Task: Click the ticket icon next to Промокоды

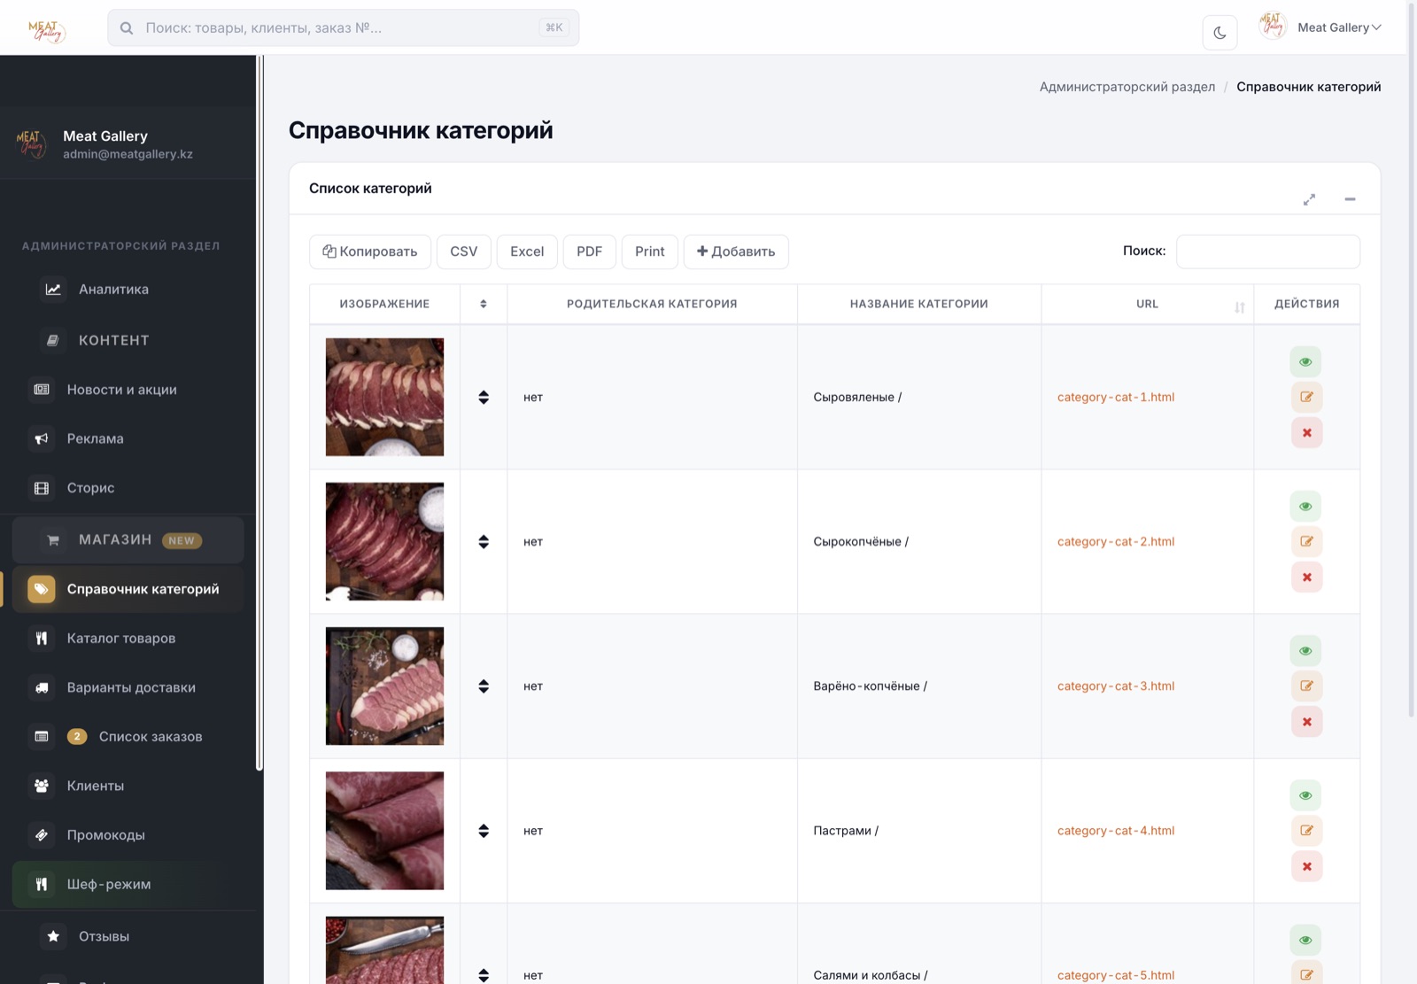Action: pos(42,835)
